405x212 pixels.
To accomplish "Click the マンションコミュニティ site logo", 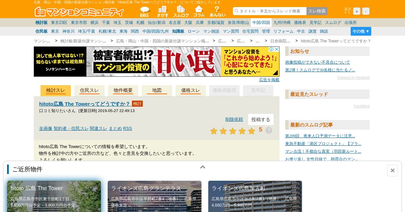I will click(79, 12).
